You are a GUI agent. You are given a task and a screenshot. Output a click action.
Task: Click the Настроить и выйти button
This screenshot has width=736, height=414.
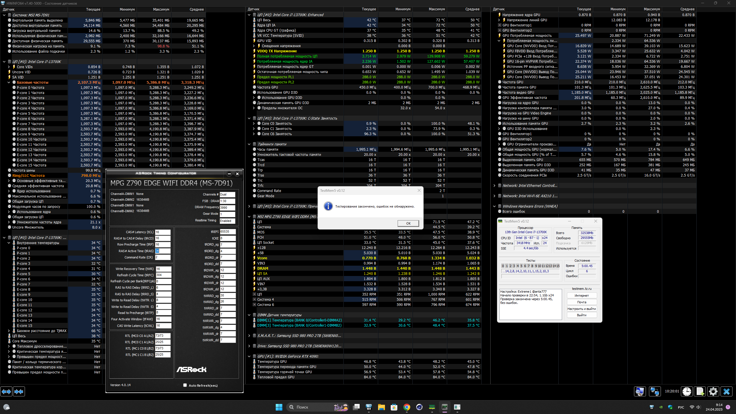(582, 309)
